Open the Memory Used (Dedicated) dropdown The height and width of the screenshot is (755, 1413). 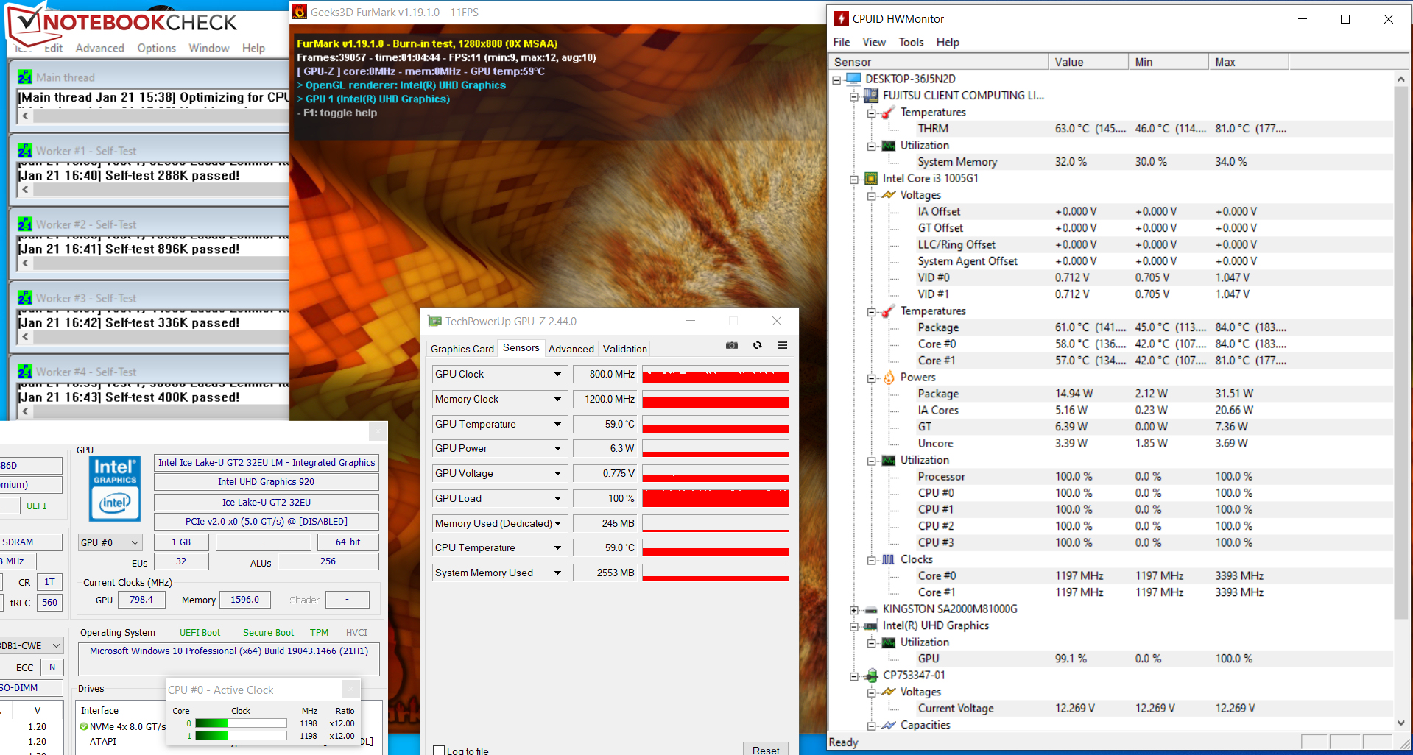[557, 524]
